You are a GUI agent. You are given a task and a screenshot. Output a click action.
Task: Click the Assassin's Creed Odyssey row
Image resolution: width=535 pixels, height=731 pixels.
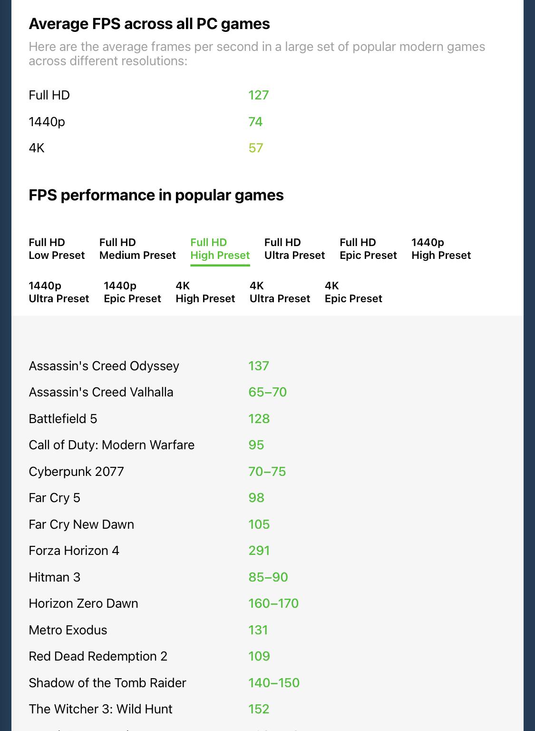click(267, 366)
